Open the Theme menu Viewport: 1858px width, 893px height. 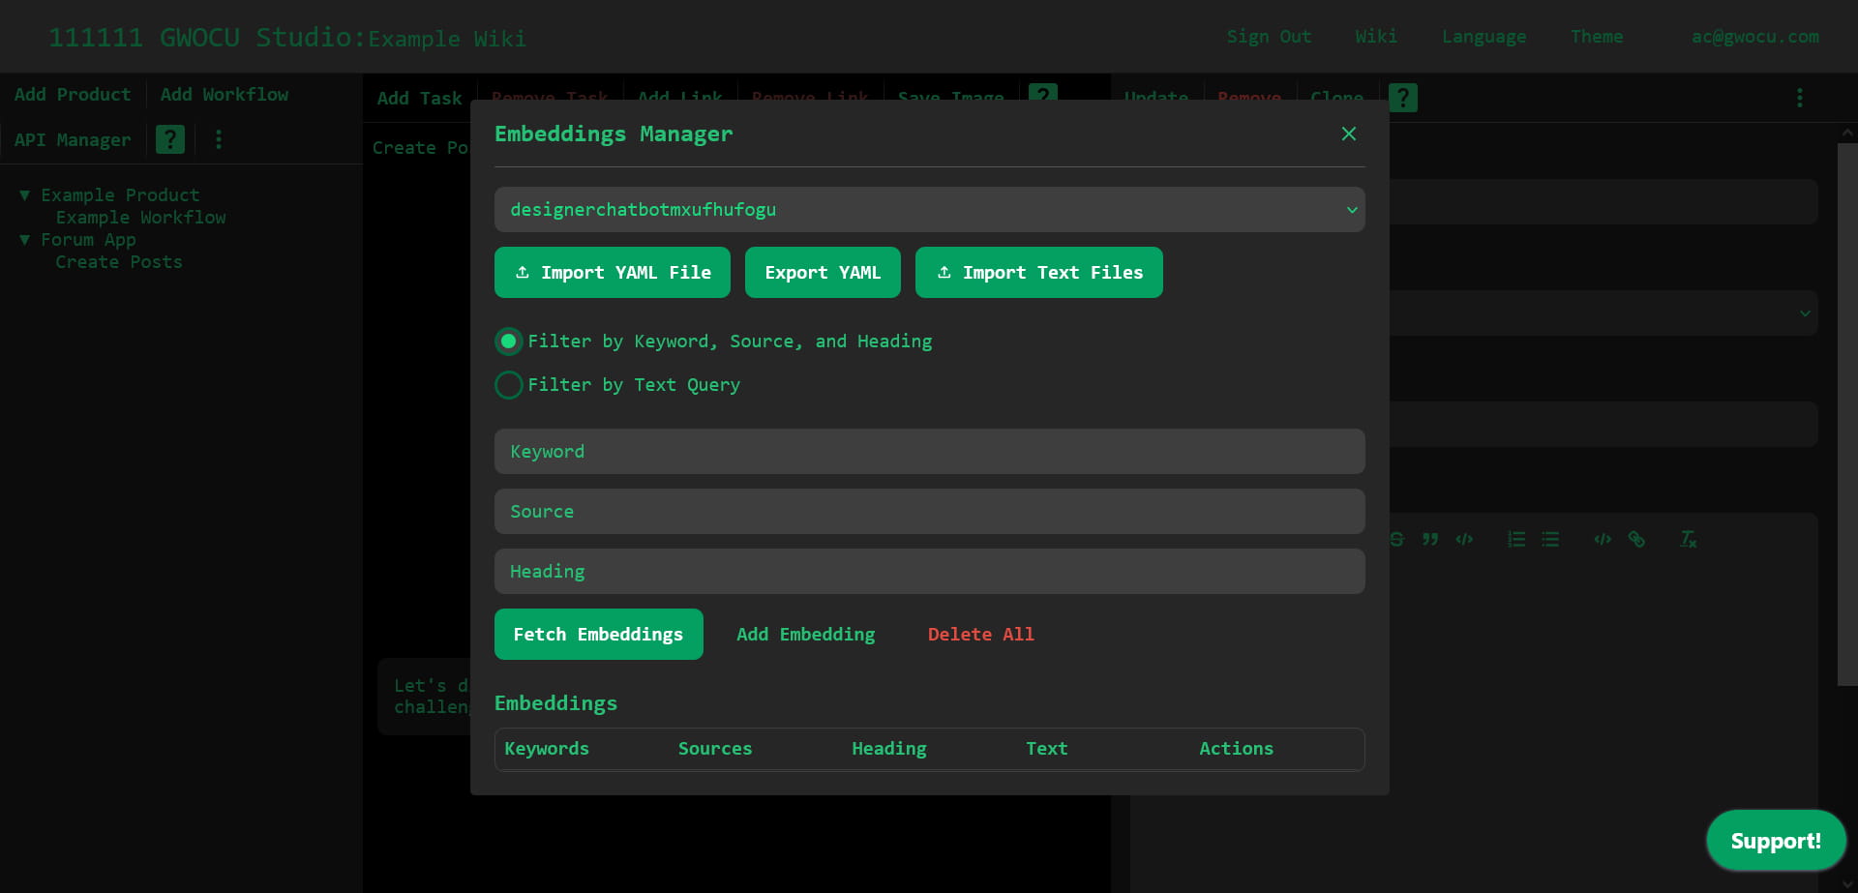click(x=1597, y=37)
